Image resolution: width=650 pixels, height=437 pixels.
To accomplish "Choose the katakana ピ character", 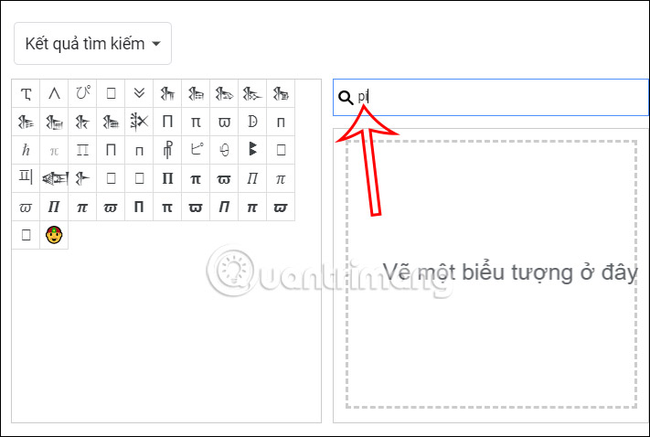I will pyautogui.click(x=196, y=150).
